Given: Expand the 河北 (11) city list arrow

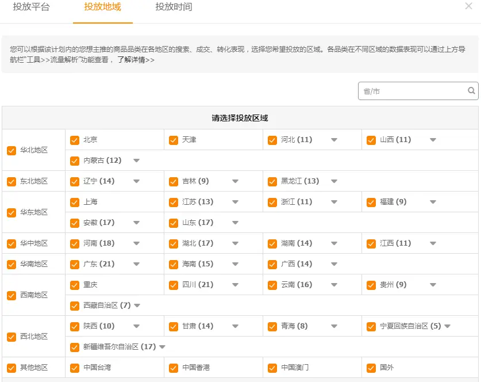Looking at the screenshot, I should pyautogui.click(x=334, y=140).
